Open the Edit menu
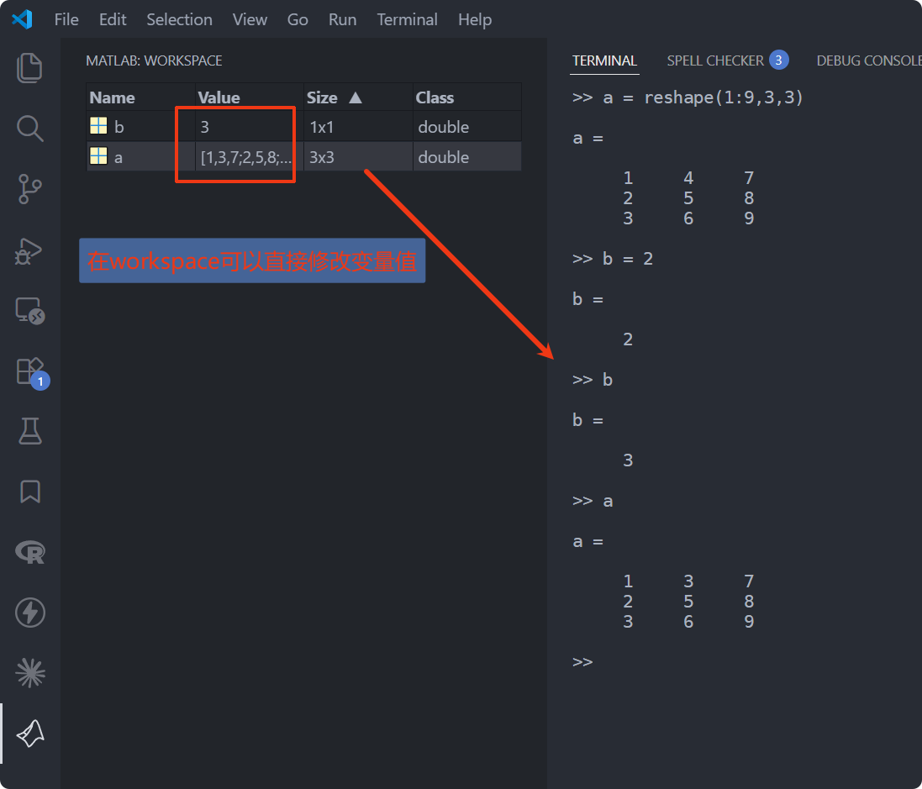The width and height of the screenshot is (922, 789). (113, 19)
